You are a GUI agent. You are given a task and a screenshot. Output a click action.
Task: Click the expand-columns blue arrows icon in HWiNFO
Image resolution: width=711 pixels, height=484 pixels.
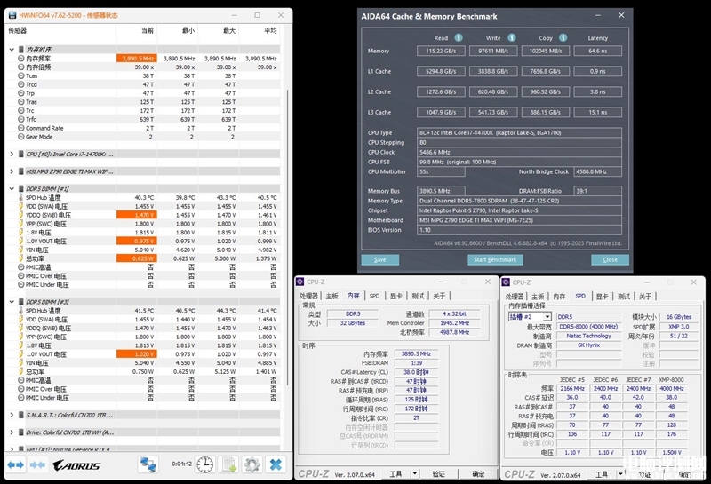point(16,465)
